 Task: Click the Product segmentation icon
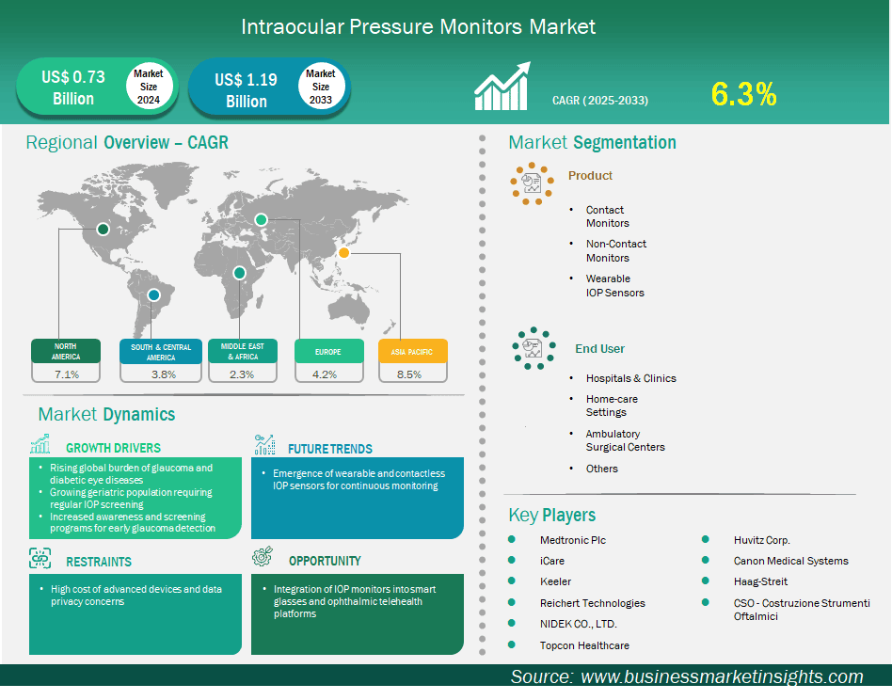(531, 182)
